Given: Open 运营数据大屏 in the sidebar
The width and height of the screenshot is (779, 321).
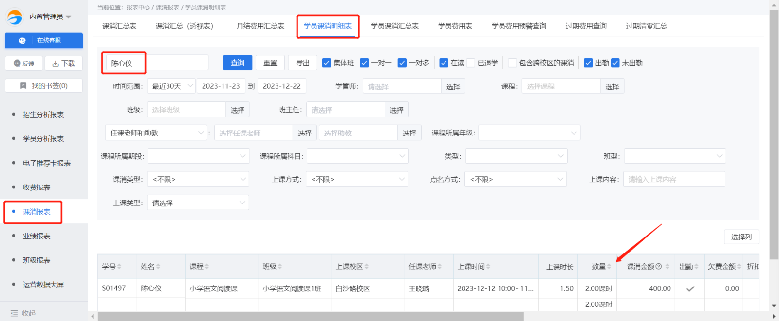Looking at the screenshot, I should click(43, 285).
